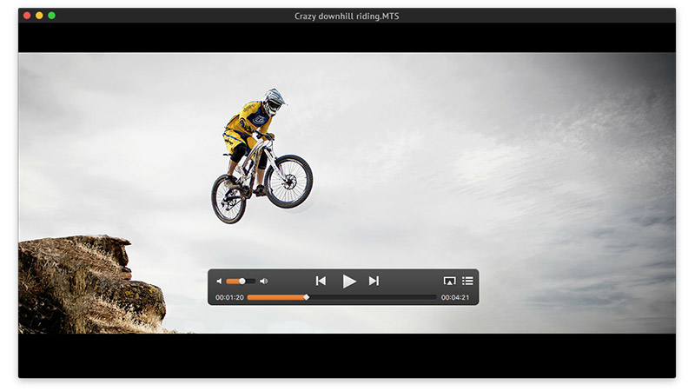Minimize the player window
The width and height of the screenshot is (695, 391).
[39, 16]
